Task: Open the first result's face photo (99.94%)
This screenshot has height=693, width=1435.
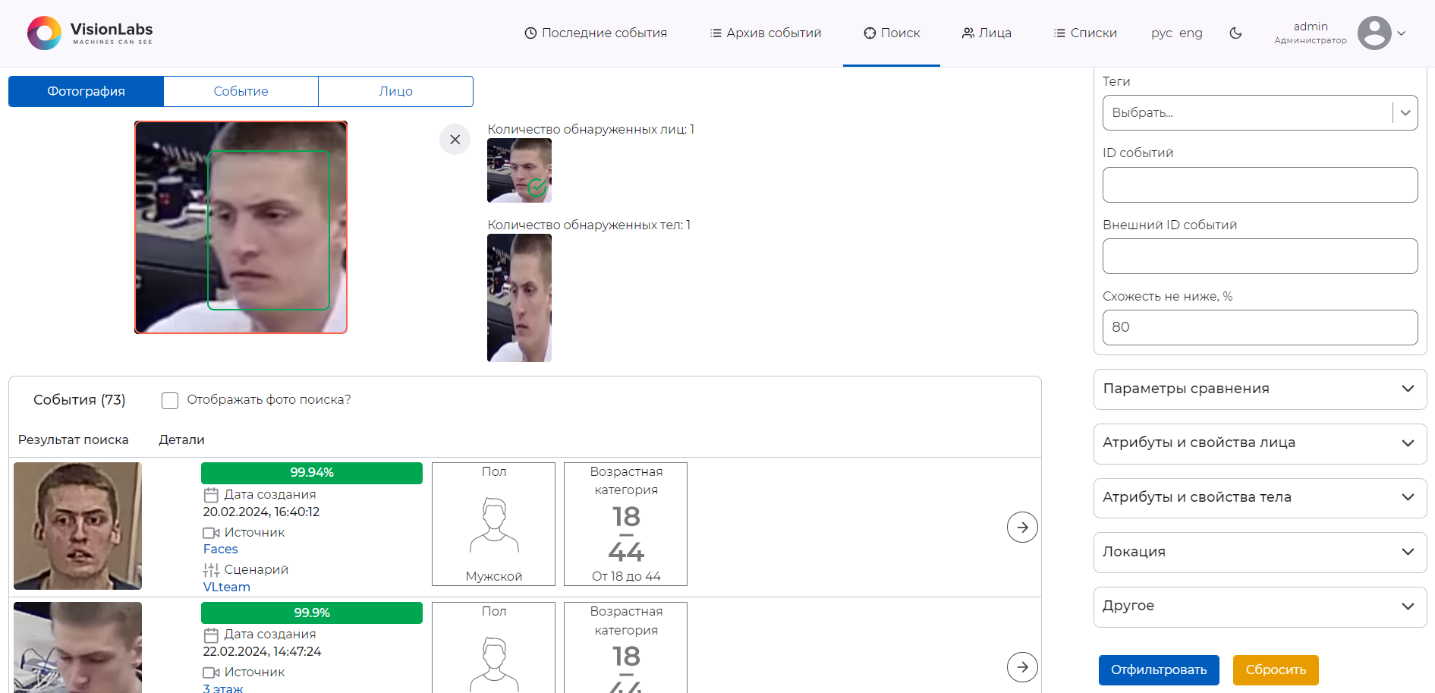Action: click(x=77, y=526)
